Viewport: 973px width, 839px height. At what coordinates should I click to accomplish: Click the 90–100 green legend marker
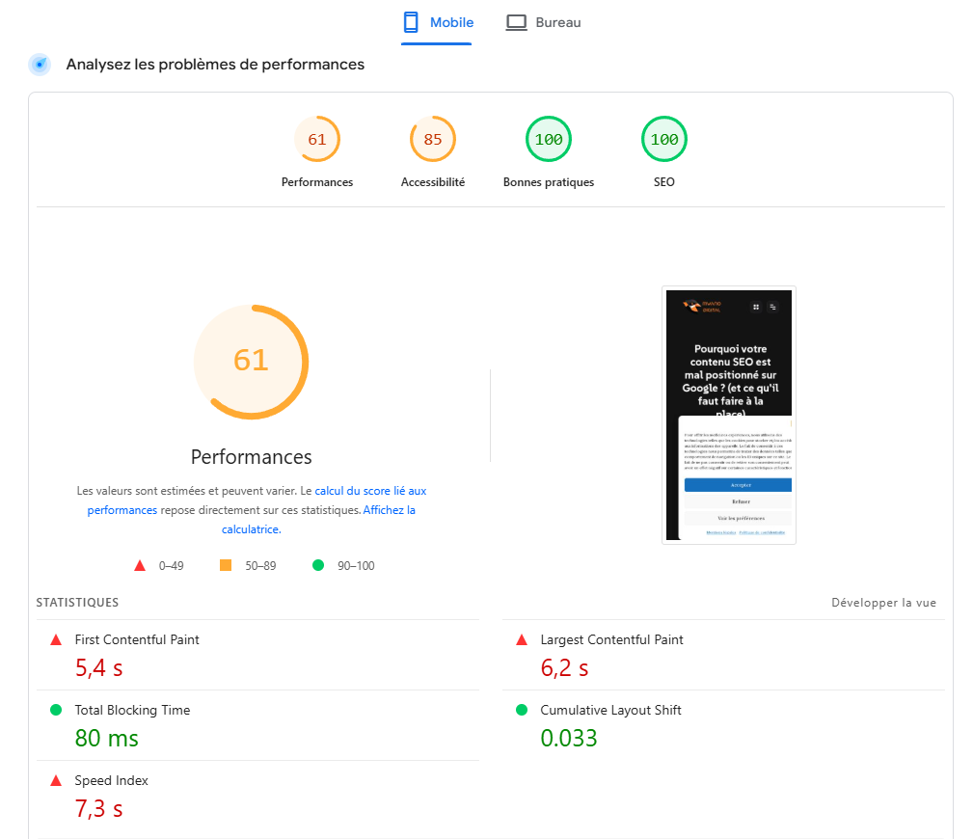click(x=317, y=565)
